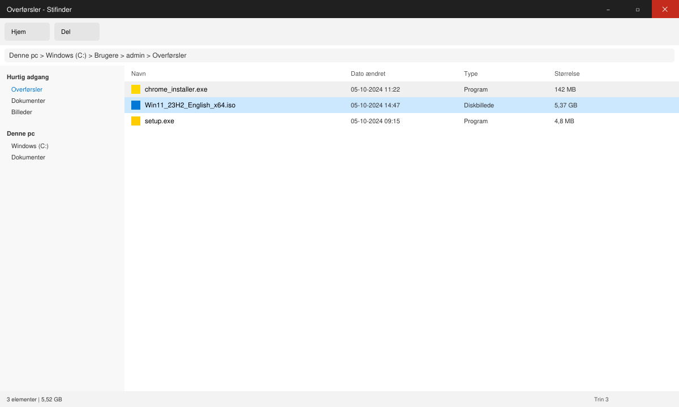Select the chrome_installer.exe file name

point(176,89)
